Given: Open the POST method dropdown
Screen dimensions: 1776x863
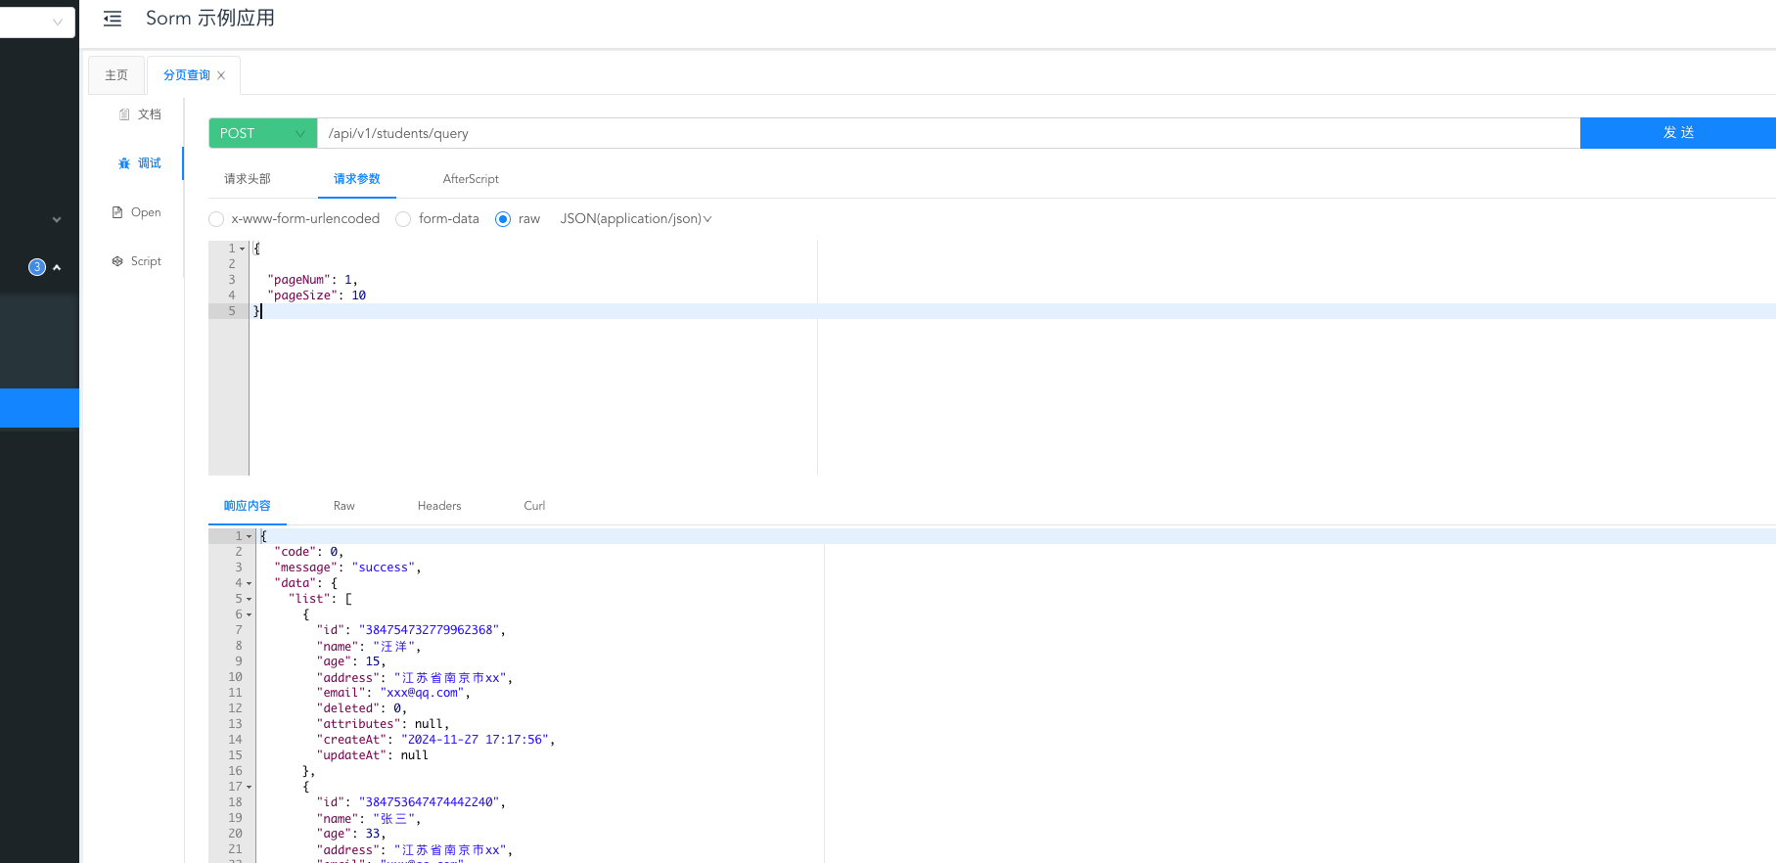Looking at the screenshot, I should 262,133.
